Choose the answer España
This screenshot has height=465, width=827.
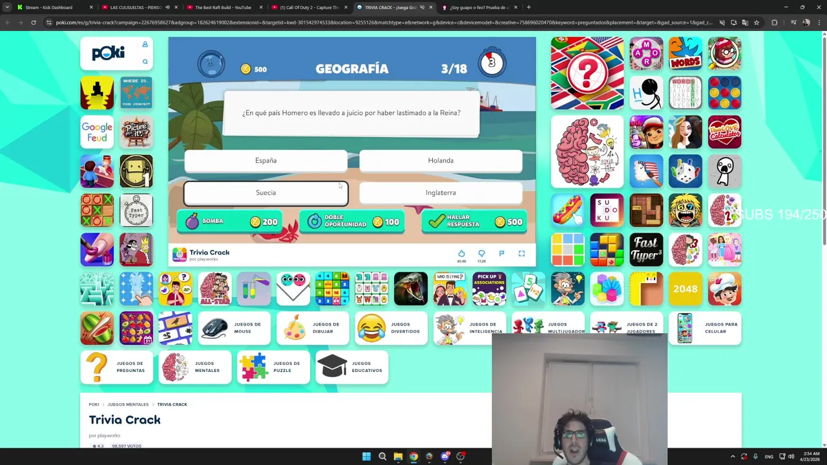click(x=266, y=161)
